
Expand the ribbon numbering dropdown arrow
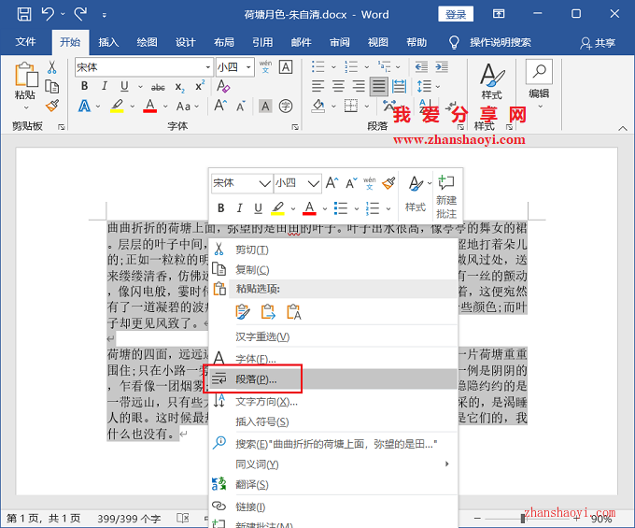pyautogui.click(x=366, y=67)
